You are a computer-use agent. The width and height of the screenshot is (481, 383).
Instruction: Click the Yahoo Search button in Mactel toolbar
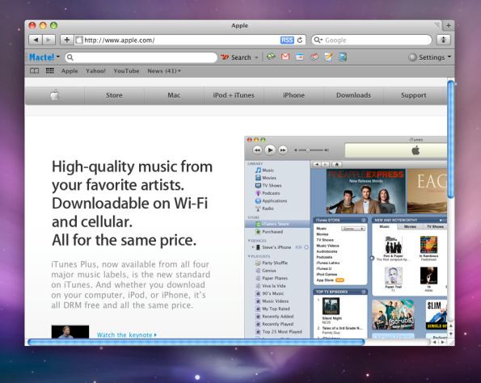pyautogui.click(x=236, y=57)
